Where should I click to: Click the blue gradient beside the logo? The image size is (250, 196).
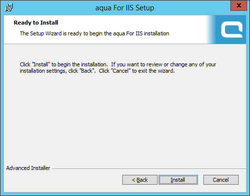(211, 29)
